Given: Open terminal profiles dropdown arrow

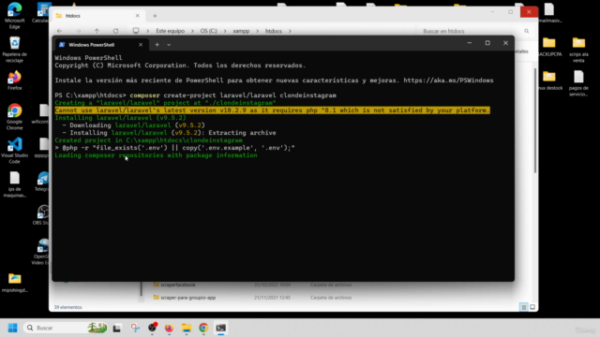Looking at the screenshot, I should 169,45.
